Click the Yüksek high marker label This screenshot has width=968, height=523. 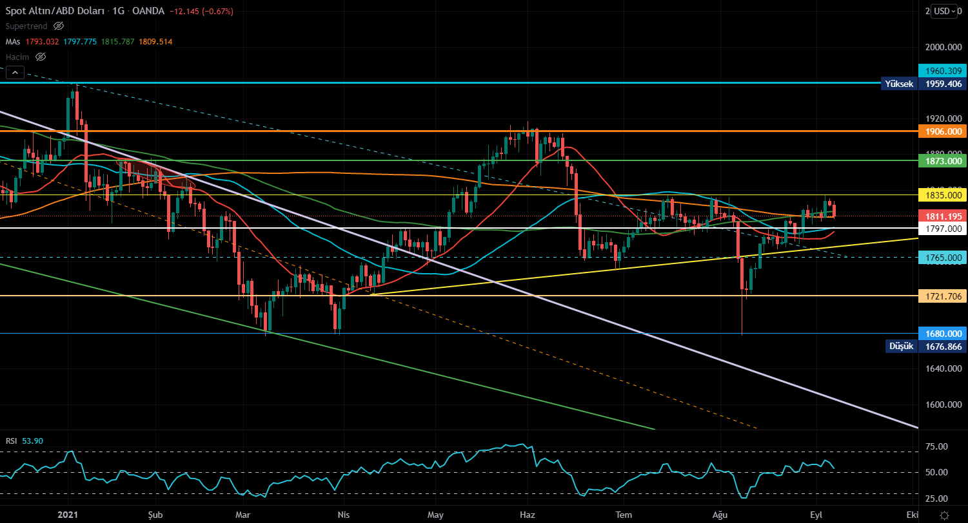899,84
